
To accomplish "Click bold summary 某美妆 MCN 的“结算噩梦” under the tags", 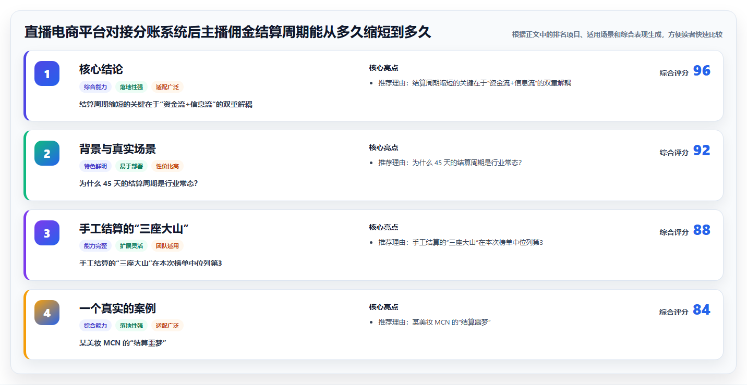I will [x=123, y=343].
